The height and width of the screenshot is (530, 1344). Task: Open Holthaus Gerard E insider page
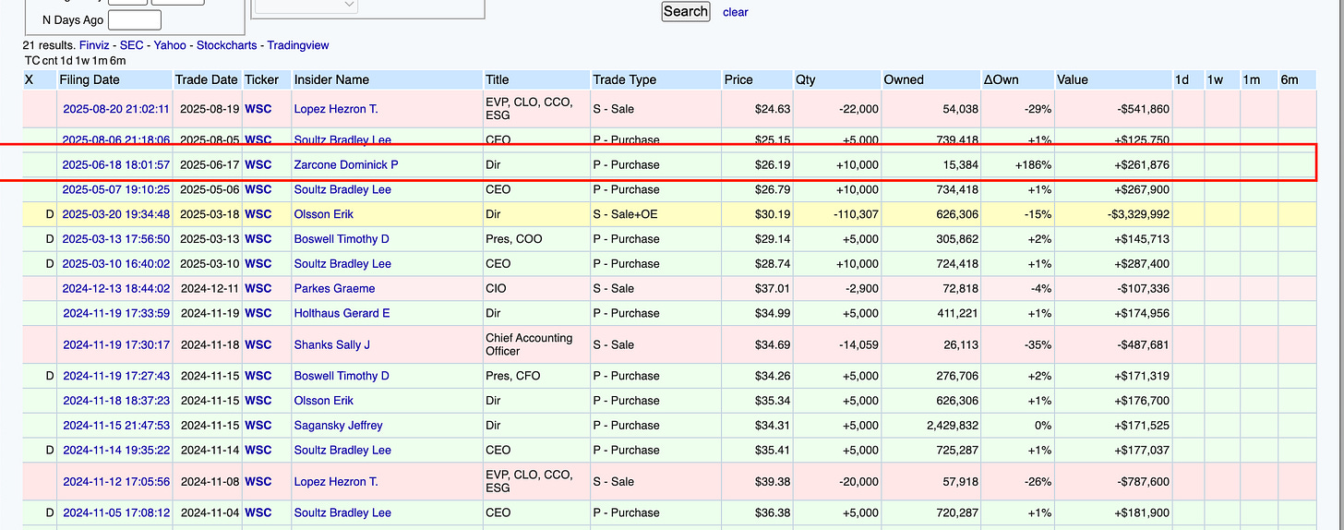(x=342, y=314)
